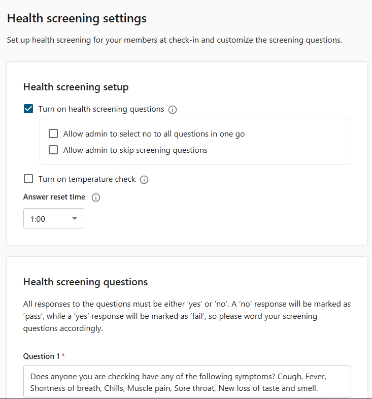This screenshot has height=399, width=372.
Task: Enable select no to all questions checkbox
Action: [x=53, y=134]
